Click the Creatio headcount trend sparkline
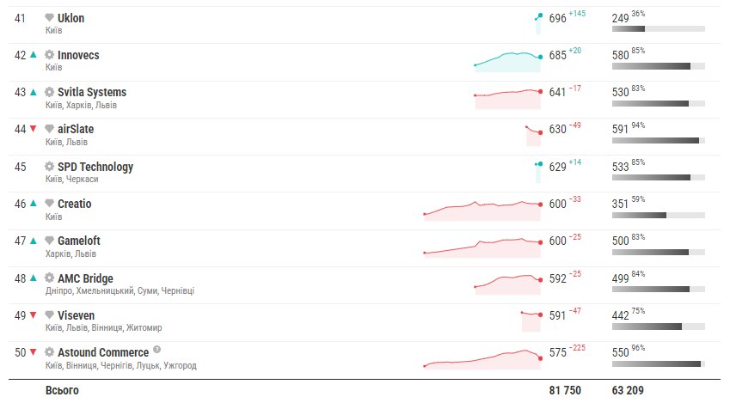Screen dimensions: 730x403 482,211
